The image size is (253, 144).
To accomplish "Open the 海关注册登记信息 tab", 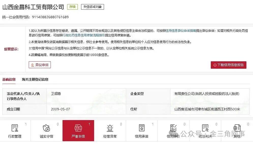I will point(35,79).
